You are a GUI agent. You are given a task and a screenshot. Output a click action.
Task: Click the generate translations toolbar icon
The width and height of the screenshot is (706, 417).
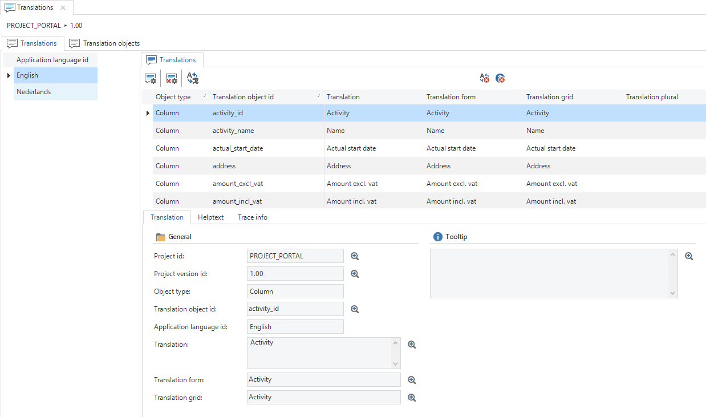point(151,79)
